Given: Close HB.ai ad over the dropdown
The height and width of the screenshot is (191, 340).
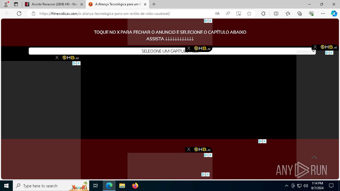Looking at the screenshot, I should coord(189,48).
